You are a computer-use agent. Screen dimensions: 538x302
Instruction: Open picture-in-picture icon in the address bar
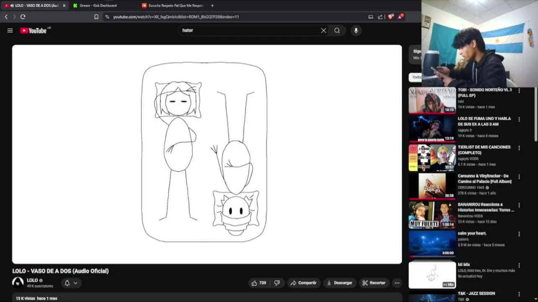[x=370, y=17]
